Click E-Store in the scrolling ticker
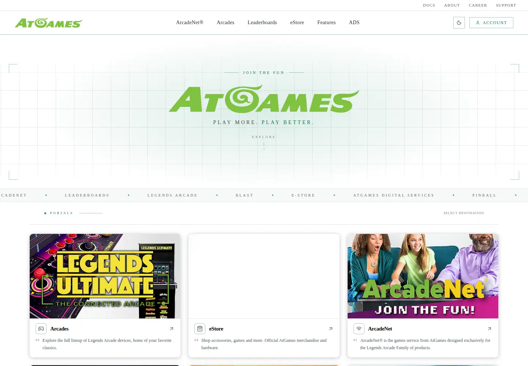The width and height of the screenshot is (528, 366). pyautogui.click(x=303, y=195)
